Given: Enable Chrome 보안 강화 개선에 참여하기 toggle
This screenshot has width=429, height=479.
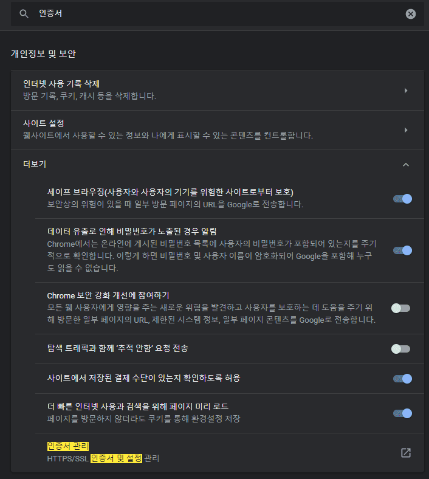Looking at the screenshot, I should coord(401,308).
